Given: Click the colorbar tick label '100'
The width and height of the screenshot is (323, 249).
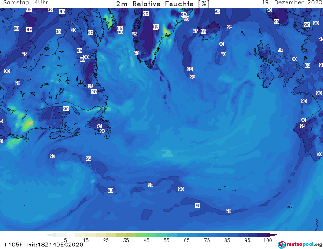Looking at the screenshot, I should click(x=268, y=240).
